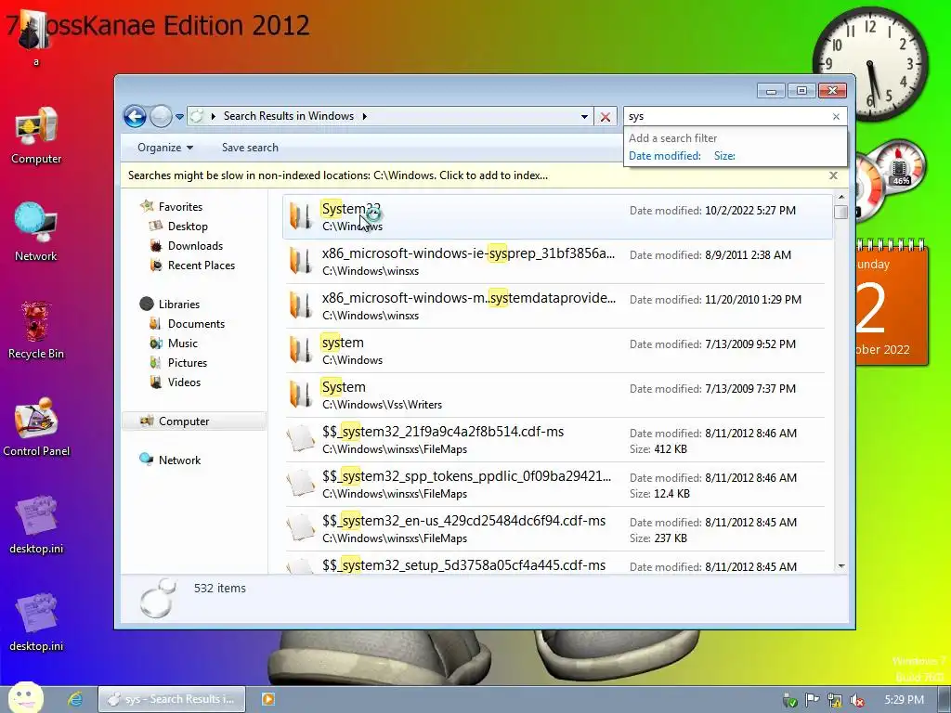Image resolution: width=951 pixels, height=713 pixels.
Task: Dismiss the slow search info bar
Action: pyautogui.click(x=833, y=175)
